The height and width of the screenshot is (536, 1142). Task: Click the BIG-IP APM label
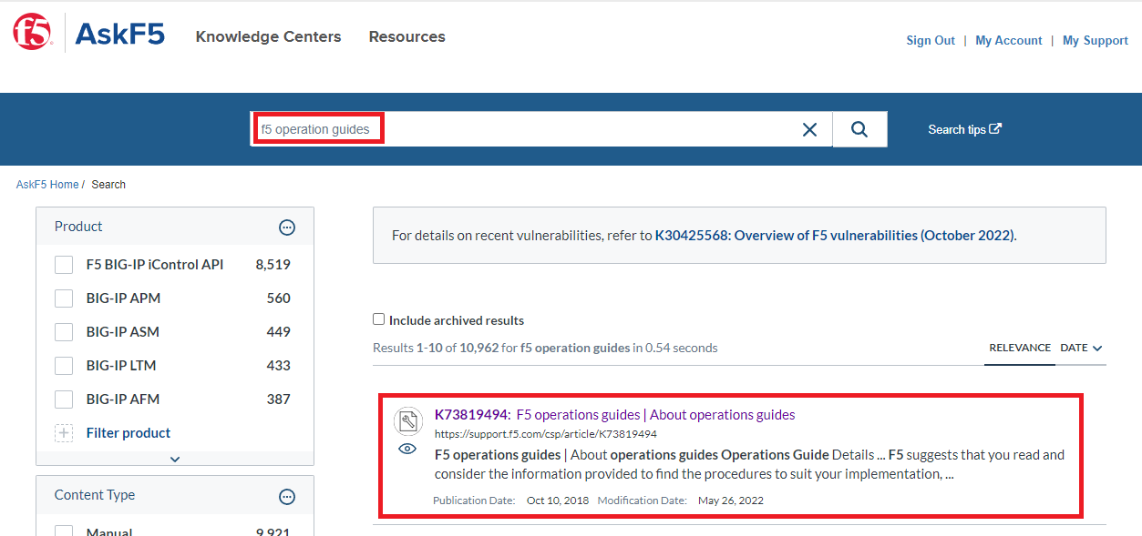[x=123, y=298]
